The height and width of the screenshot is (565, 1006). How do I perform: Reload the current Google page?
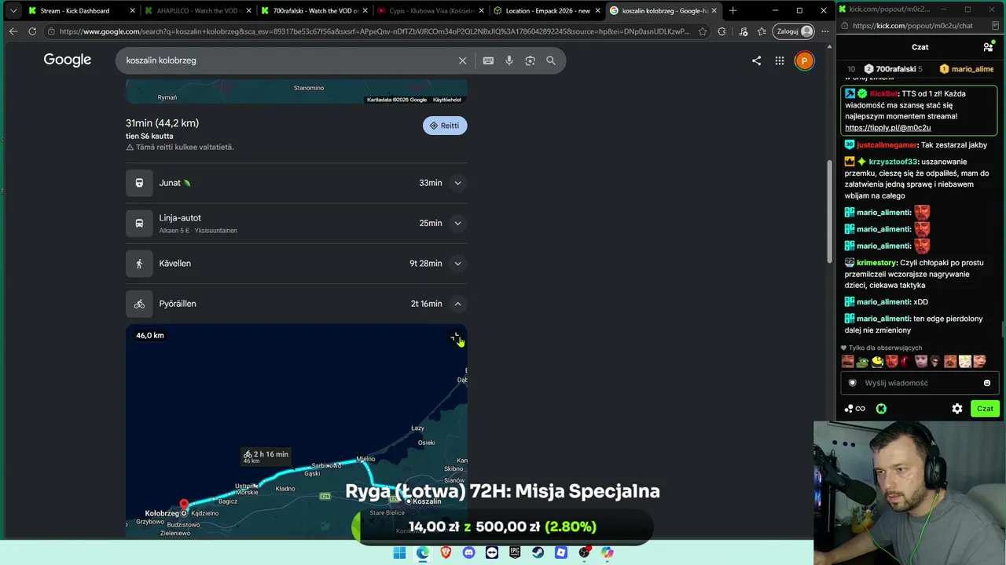32,31
